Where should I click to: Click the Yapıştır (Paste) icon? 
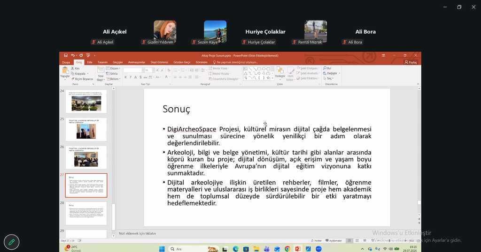point(65,71)
